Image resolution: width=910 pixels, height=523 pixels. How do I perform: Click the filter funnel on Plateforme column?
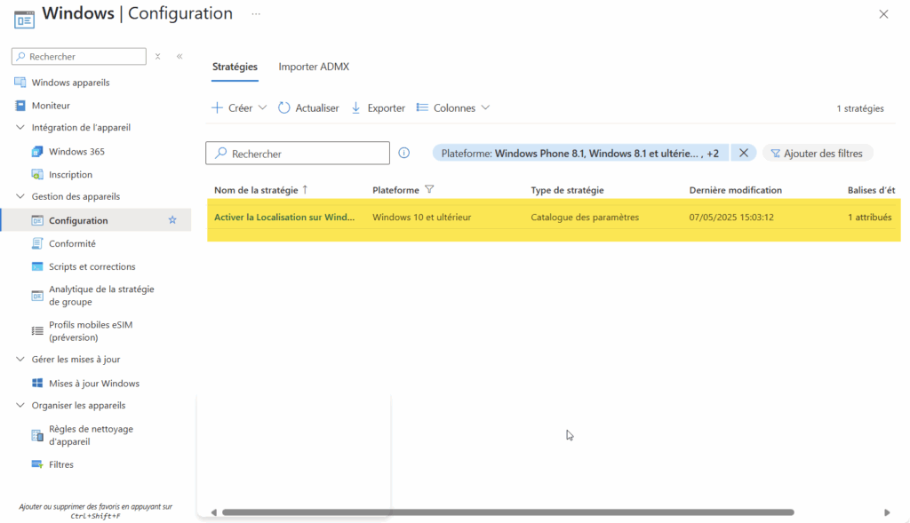[x=429, y=190]
